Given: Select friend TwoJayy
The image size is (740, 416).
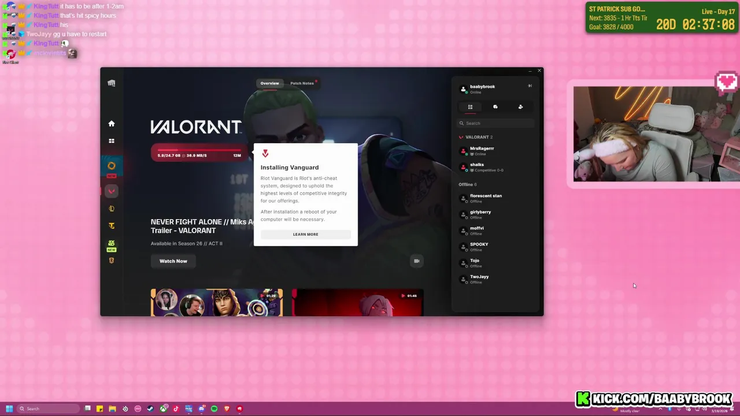Looking at the screenshot, I should click(496, 279).
